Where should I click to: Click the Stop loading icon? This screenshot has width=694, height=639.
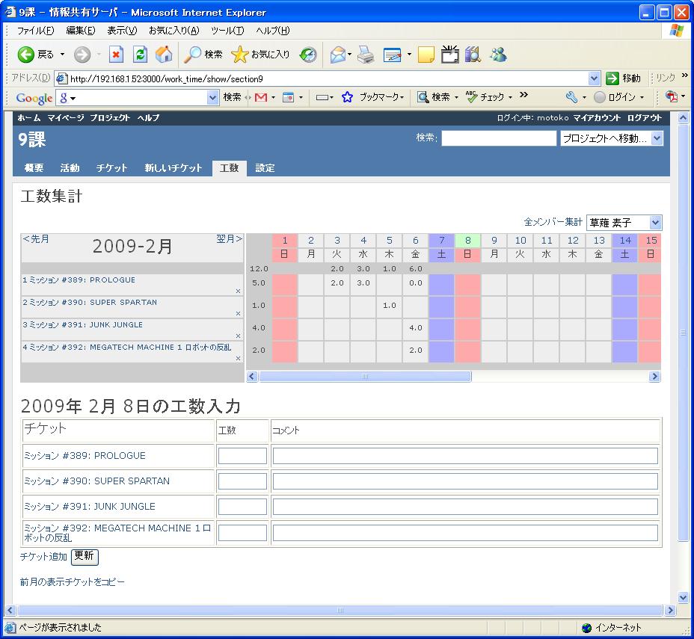coord(115,55)
